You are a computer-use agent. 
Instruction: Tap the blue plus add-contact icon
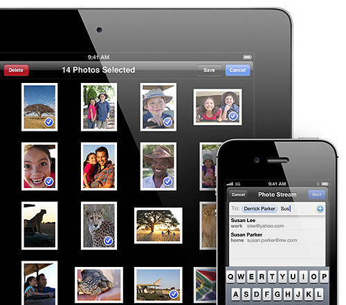click(320, 209)
